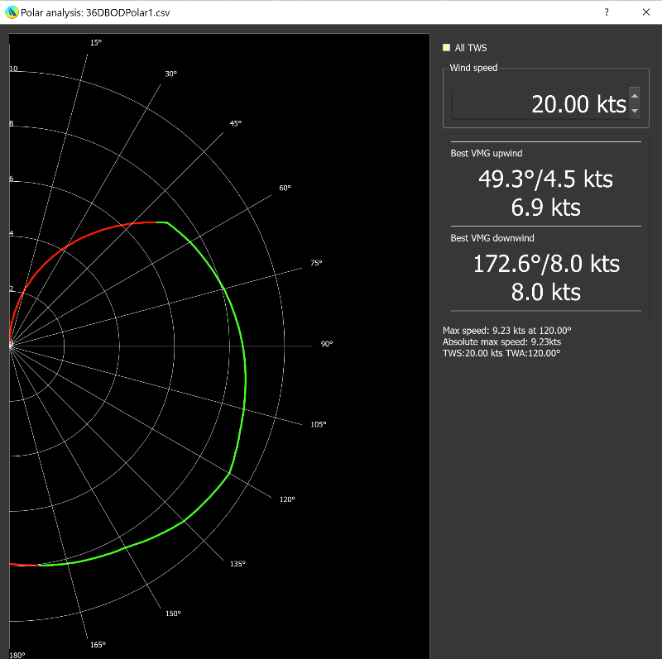Screen dimensions: 662x659
Task: Click the 105° angle label on the polar
Action: (319, 424)
